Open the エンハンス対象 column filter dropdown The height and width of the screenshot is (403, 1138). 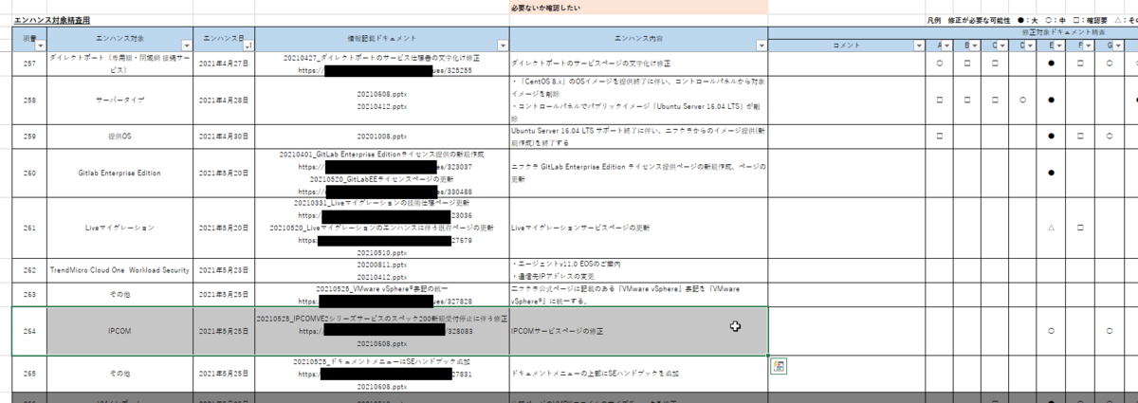point(185,45)
